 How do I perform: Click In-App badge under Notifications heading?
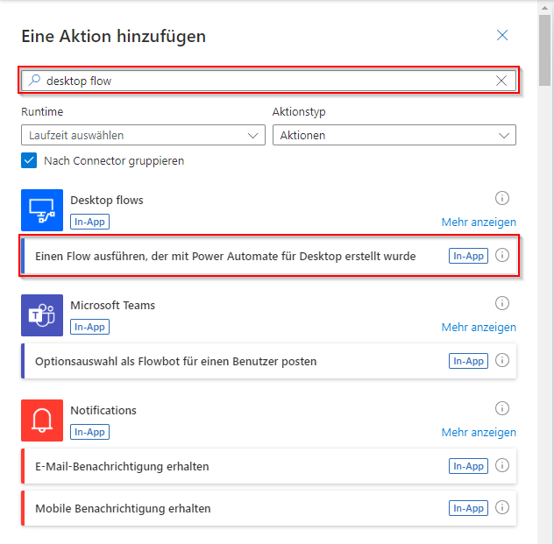coord(89,432)
